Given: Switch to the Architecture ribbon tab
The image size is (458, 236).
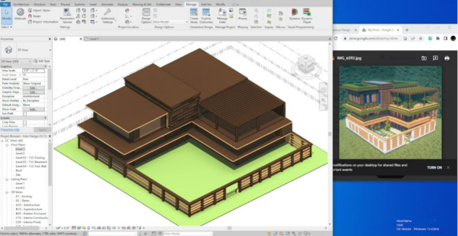Looking at the screenshot, I should click(x=21, y=4).
